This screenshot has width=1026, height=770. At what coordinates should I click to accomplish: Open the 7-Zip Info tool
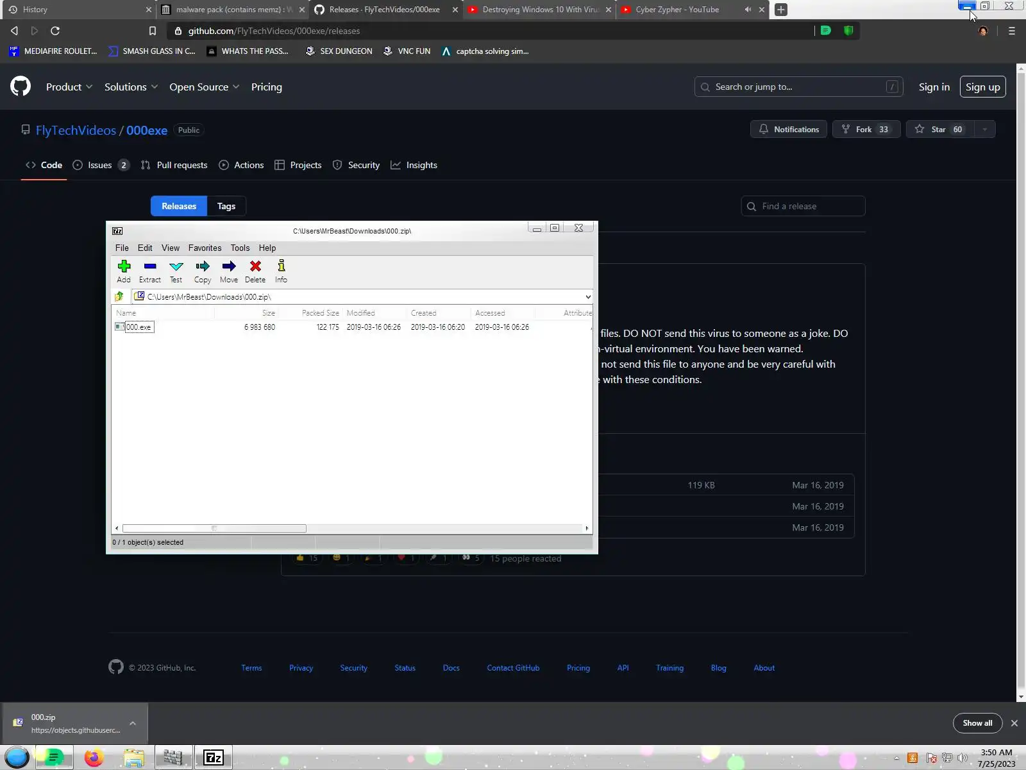[281, 271]
